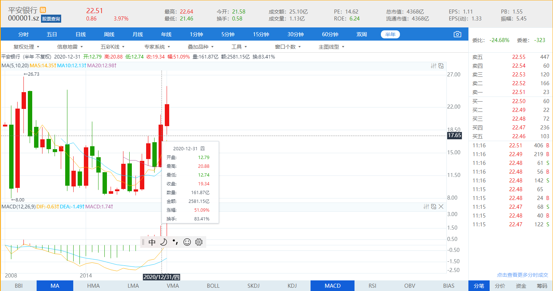Click the 17.65 crosshair price label
This screenshot has width=553, height=291.
[x=454, y=135]
